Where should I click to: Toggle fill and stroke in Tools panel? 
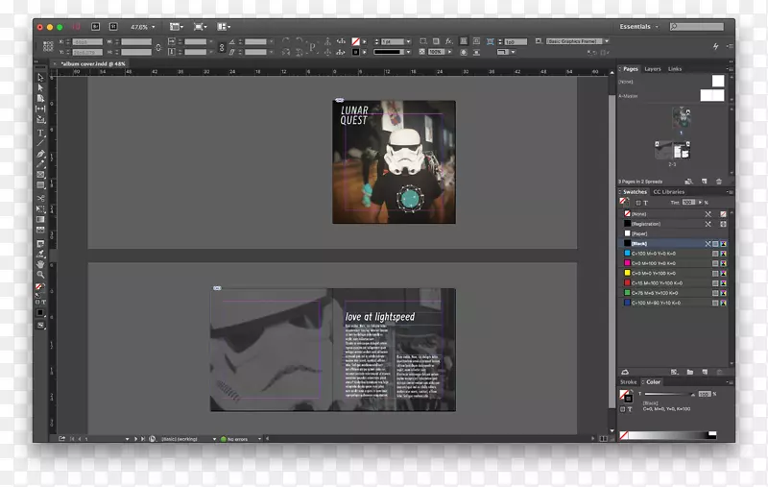[39, 287]
